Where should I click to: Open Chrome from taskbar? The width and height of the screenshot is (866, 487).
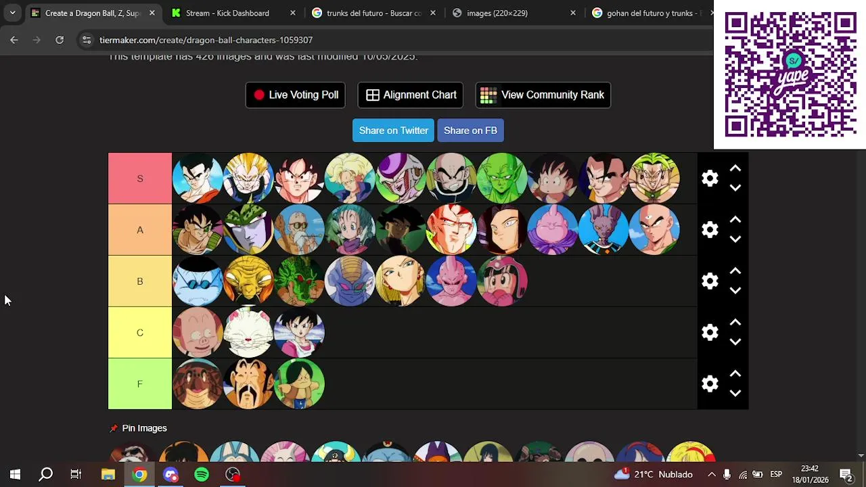pyautogui.click(x=139, y=475)
